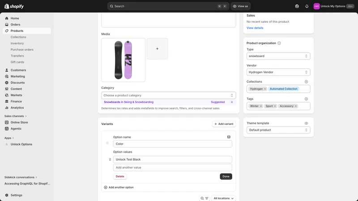Open the notifications bell
Screen dimensions: 358x201
click(x=307, y=6)
